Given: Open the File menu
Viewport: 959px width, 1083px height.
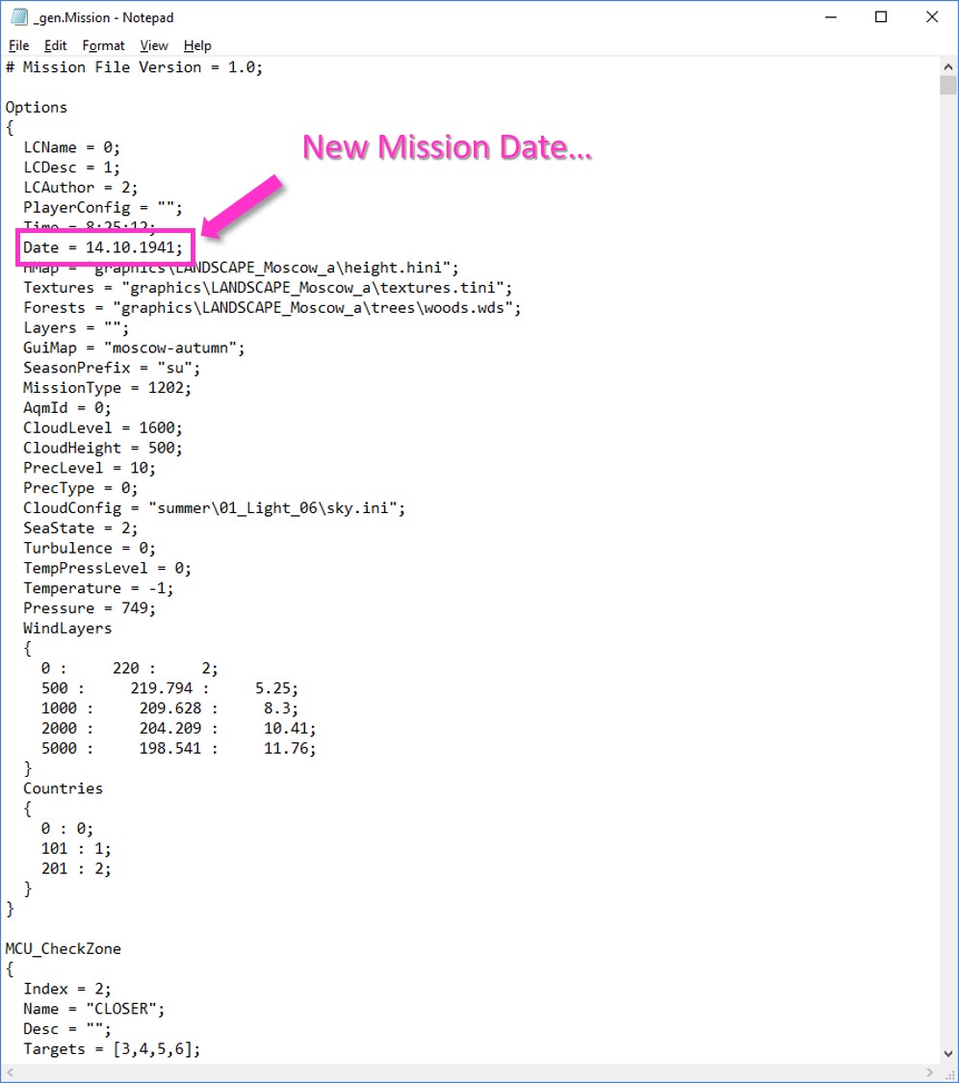Looking at the screenshot, I should (18, 45).
